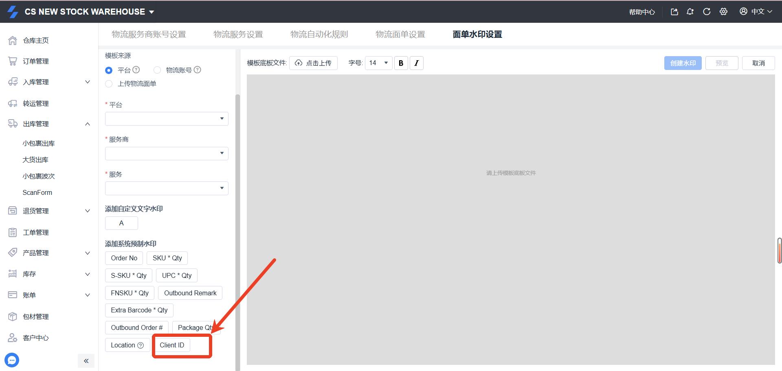This screenshot has height=371, width=782.
Task: Click 点击上传 to upload template file
Action: click(x=313, y=63)
